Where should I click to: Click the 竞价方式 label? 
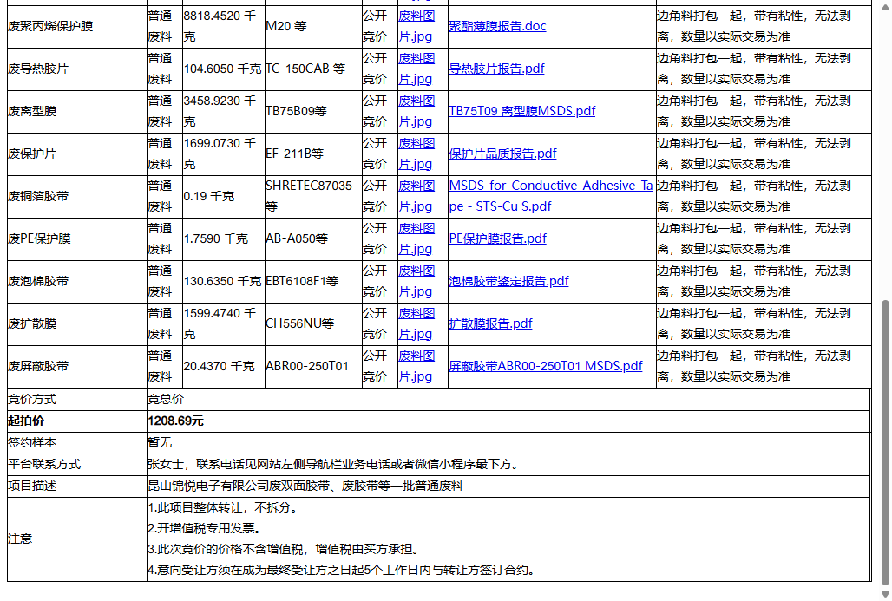tap(32, 400)
